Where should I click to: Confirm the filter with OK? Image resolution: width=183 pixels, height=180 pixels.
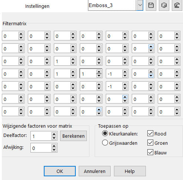[60, 171]
